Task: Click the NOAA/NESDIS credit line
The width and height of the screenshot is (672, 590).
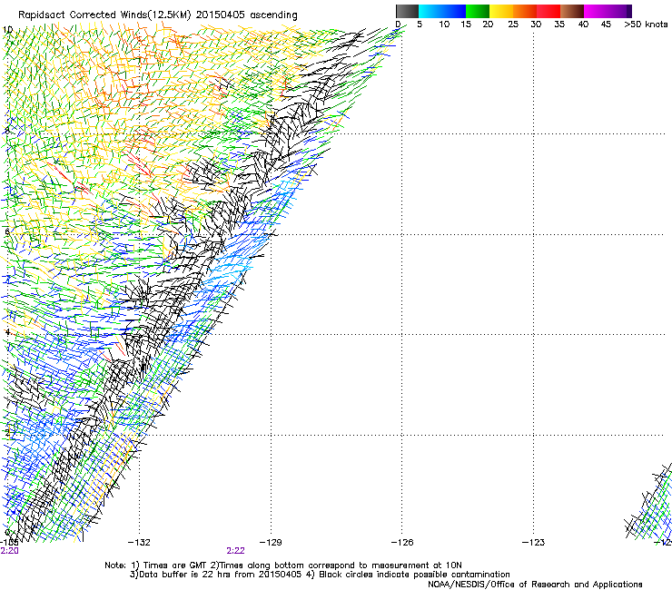Action: click(535, 585)
